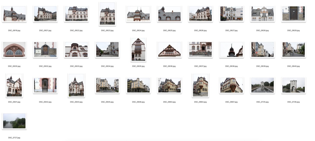Image resolution: width=315 pixels, height=141 pixels.
Task: Select the DSC_0642.jpg doorway thumbnail
Action: tap(45, 85)
